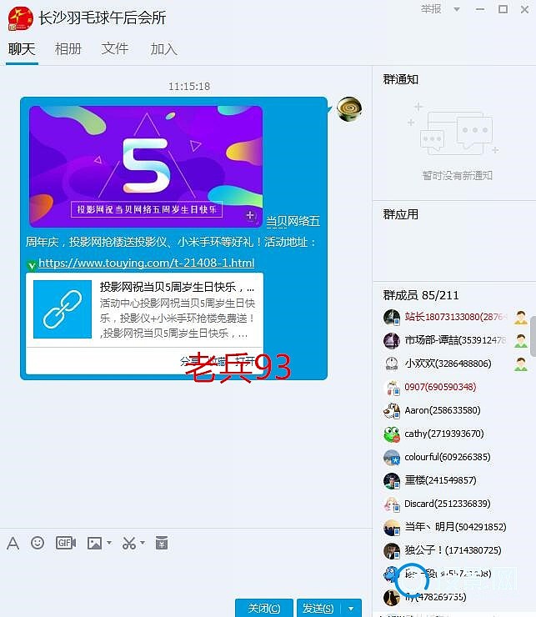536x617 pixels.
Task: Click the group avatar logo in title bar
Action: [20, 18]
